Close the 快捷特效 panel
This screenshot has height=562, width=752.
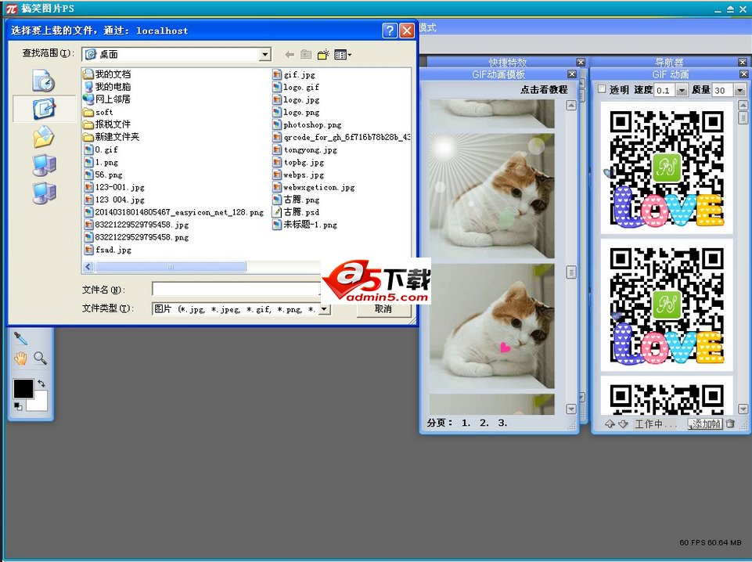581,63
